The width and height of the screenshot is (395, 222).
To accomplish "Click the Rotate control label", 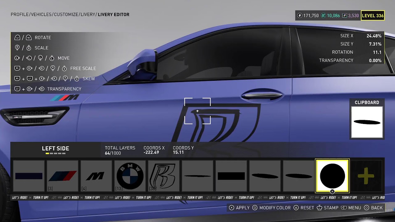I will pos(43,38).
